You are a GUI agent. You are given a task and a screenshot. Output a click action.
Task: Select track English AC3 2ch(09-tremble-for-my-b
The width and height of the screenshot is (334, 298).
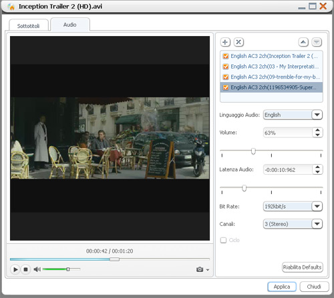point(271,77)
